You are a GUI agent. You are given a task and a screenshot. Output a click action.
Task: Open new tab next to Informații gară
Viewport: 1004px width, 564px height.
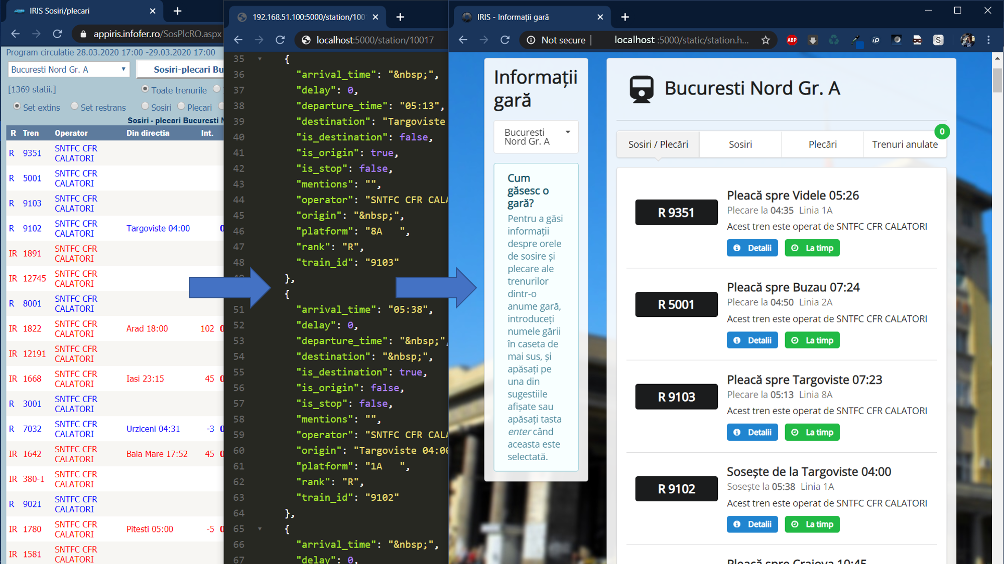pos(625,17)
